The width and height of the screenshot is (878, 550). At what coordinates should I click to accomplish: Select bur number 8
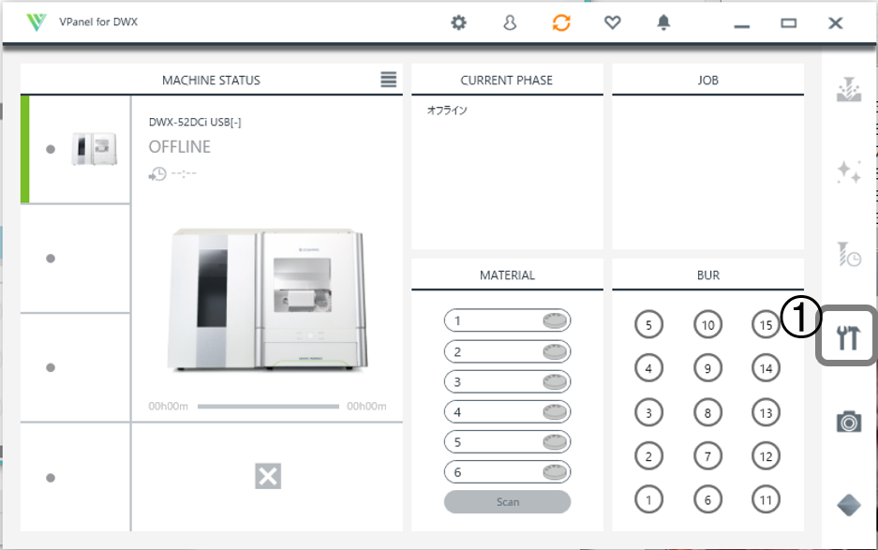pos(707,413)
